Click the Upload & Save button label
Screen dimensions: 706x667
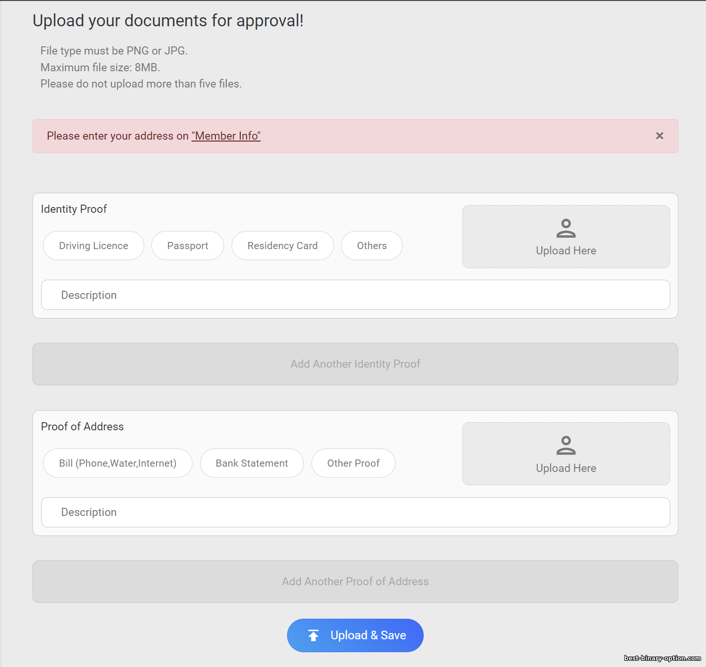point(368,635)
